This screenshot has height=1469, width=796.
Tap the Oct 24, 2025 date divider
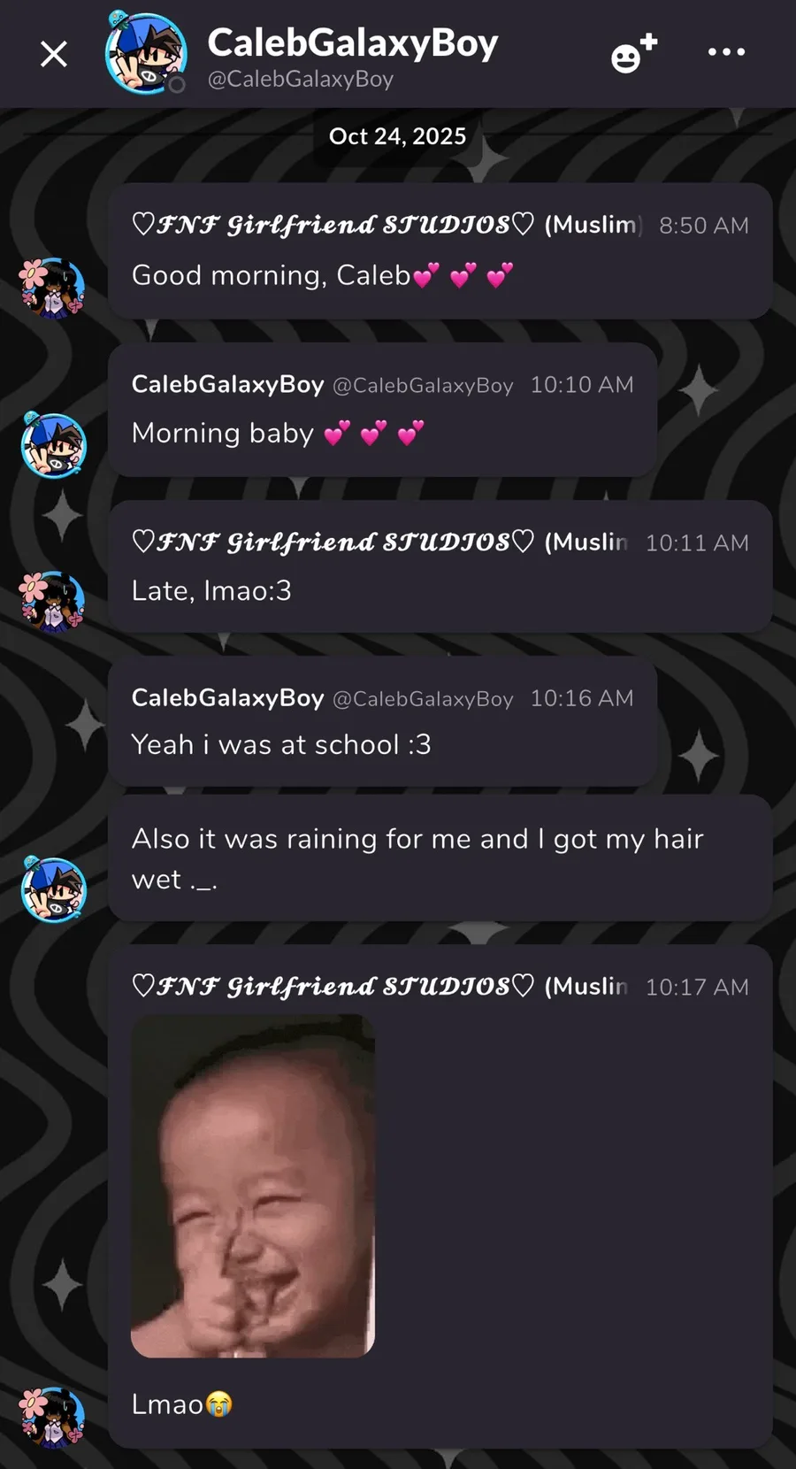point(397,136)
